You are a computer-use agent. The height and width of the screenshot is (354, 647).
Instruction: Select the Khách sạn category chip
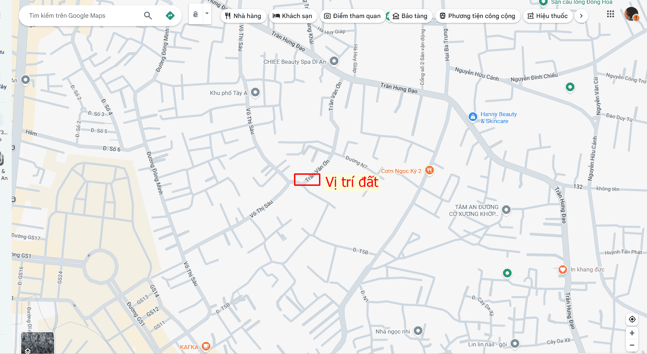(293, 16)
